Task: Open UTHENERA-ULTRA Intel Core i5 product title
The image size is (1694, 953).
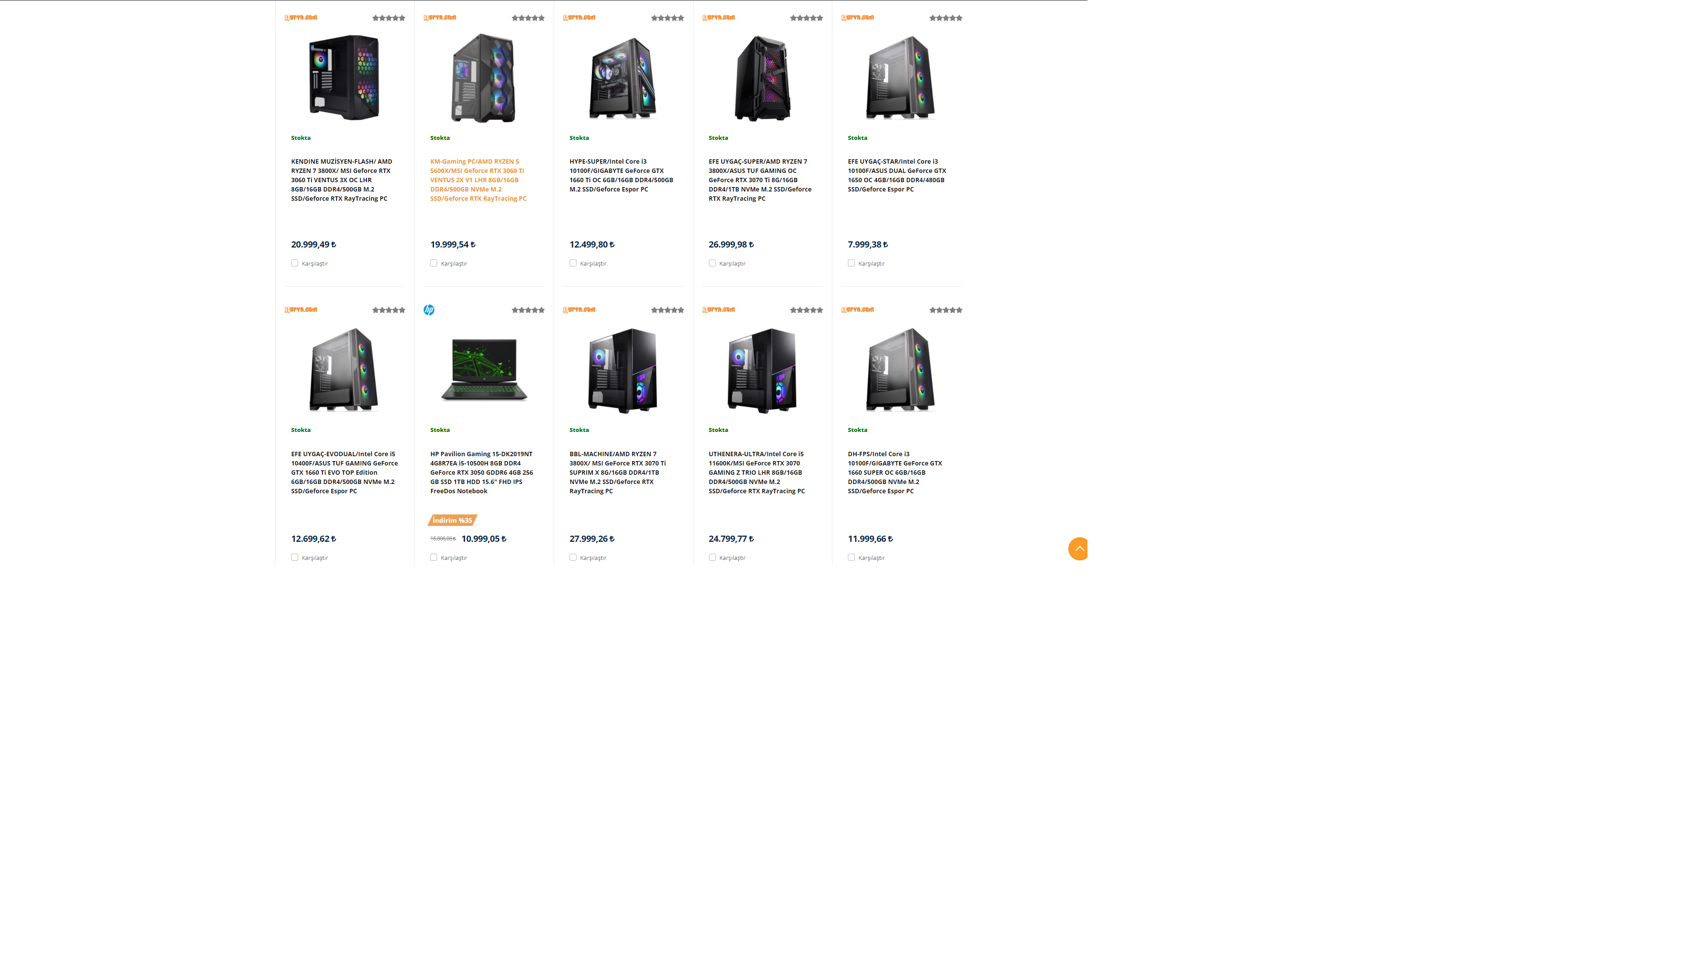Action: 756,472
